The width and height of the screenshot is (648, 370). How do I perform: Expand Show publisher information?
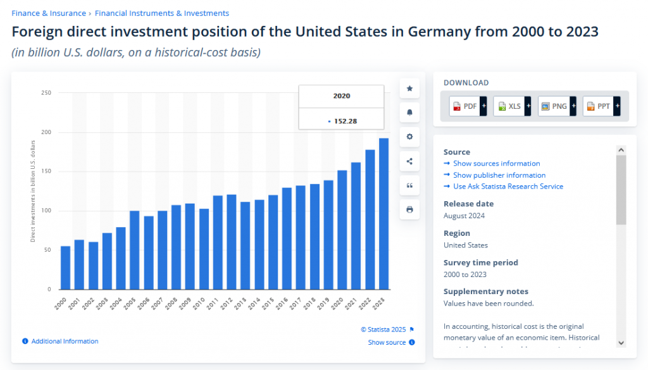pyautogui.click(x=499, y=175)
